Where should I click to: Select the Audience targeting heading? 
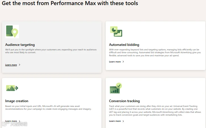click(20, 45)
